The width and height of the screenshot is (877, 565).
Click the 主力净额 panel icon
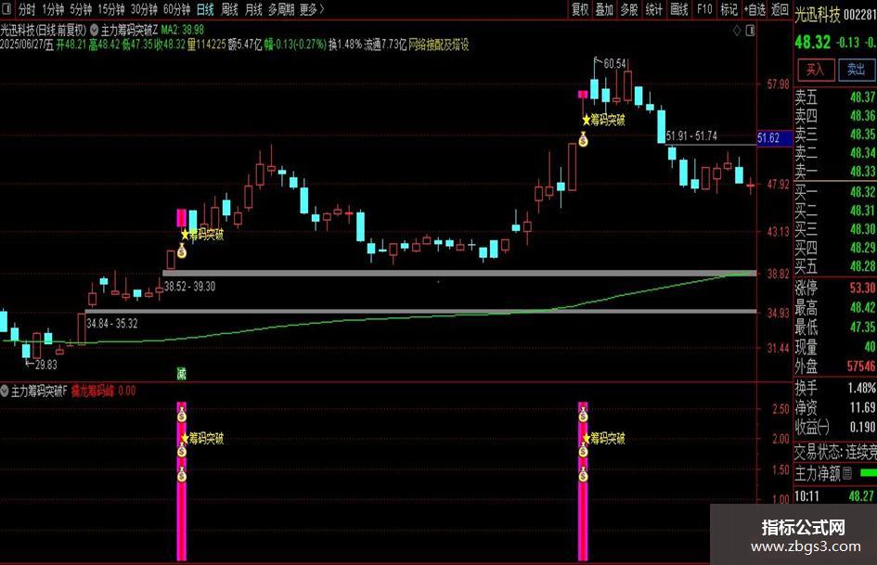847,474
